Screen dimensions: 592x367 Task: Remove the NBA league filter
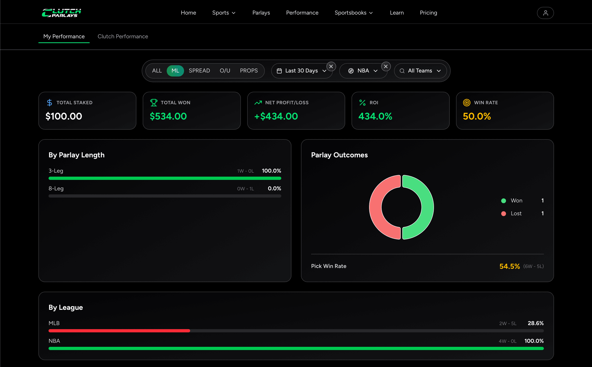pyautogui.click(x=386, y=66)
